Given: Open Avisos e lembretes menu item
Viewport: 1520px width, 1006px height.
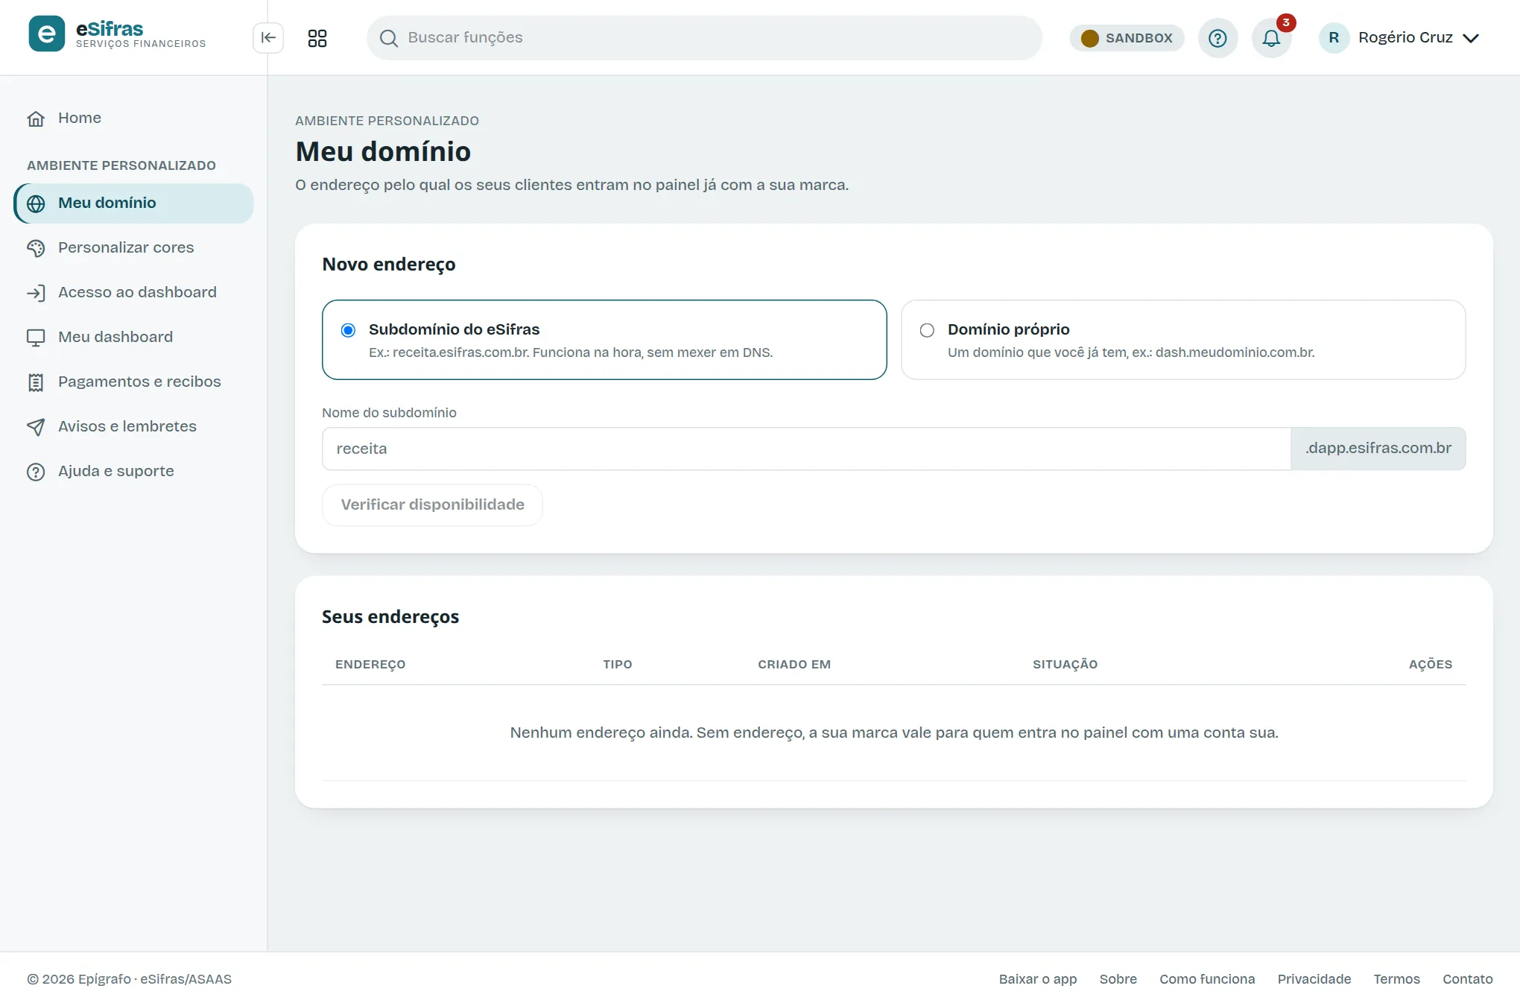Looking at the screenshot, I should (x=133, y=427).
